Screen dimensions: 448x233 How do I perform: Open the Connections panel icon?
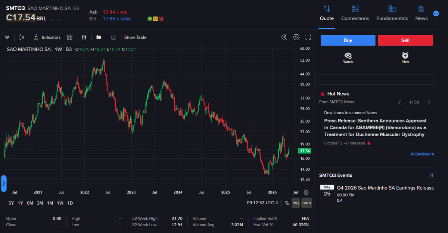click(355, 9)
